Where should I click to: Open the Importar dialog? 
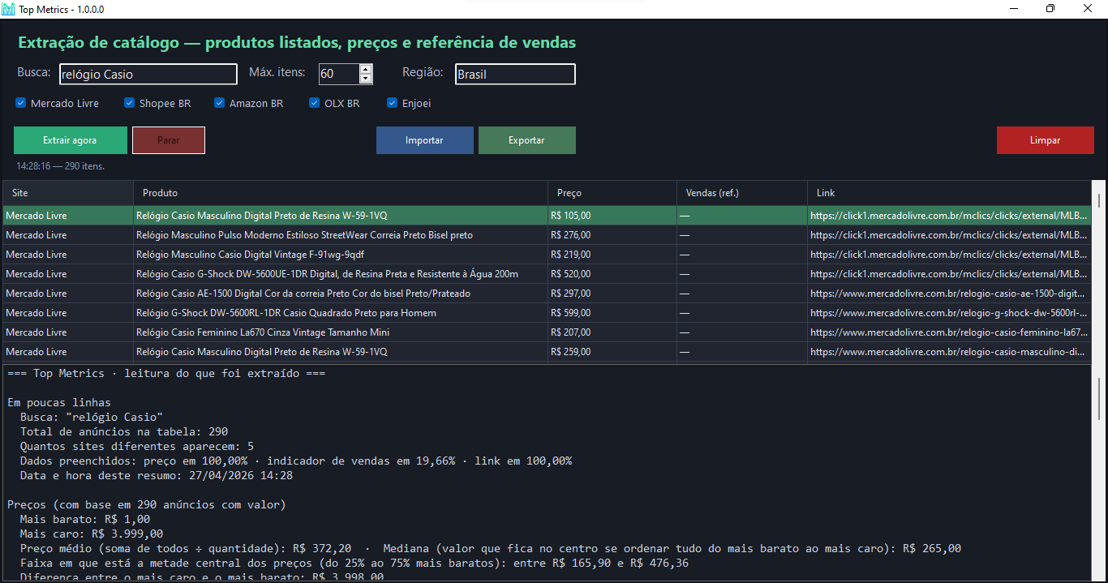pos(424,140)
